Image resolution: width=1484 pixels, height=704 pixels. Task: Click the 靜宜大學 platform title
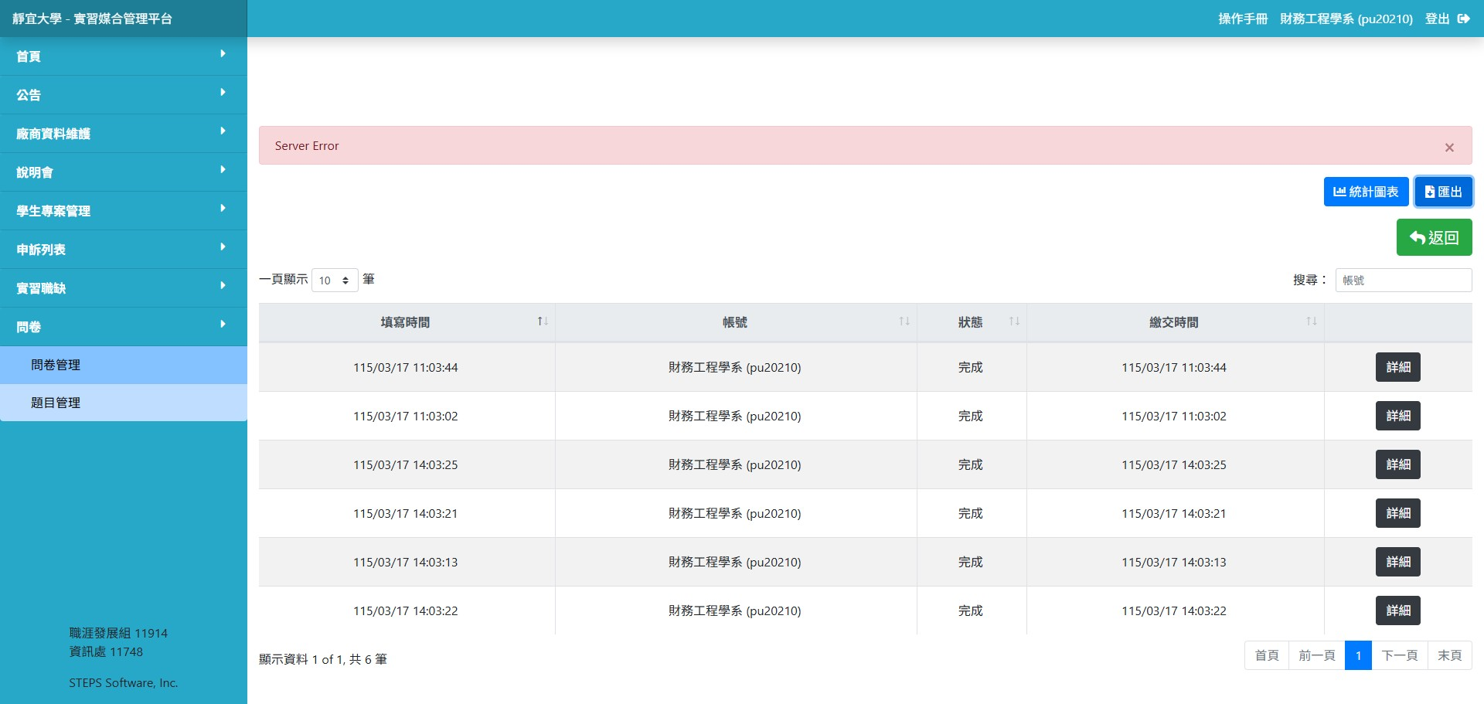pyautogui.click(x=92, y=19)
